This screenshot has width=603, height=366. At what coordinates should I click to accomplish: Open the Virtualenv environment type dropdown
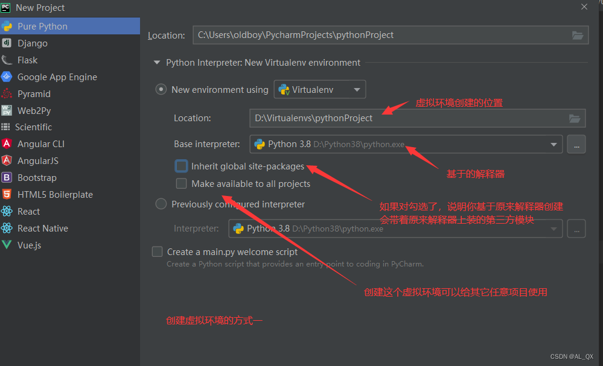pyautogui.click(x=319, y=89)
